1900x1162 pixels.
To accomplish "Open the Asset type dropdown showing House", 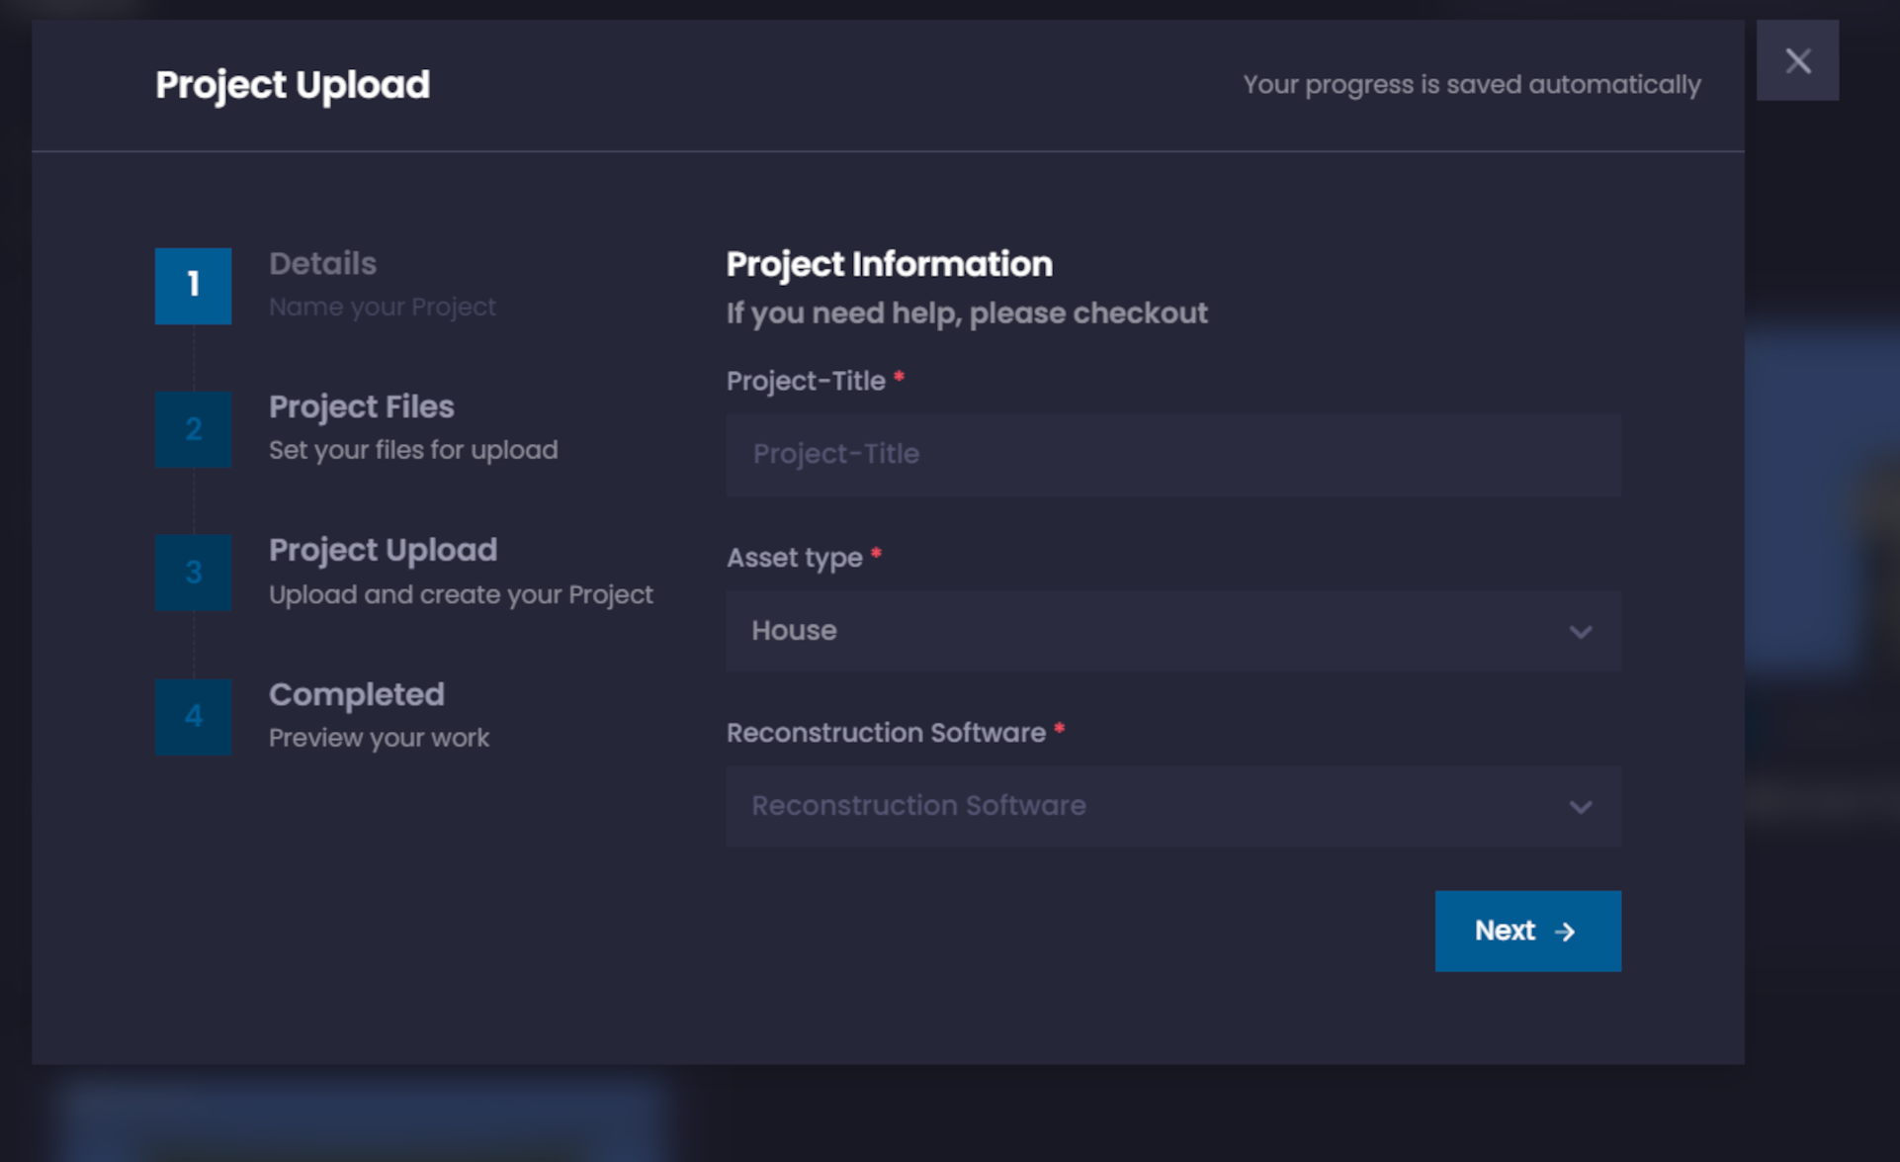I will [1173, 630].
